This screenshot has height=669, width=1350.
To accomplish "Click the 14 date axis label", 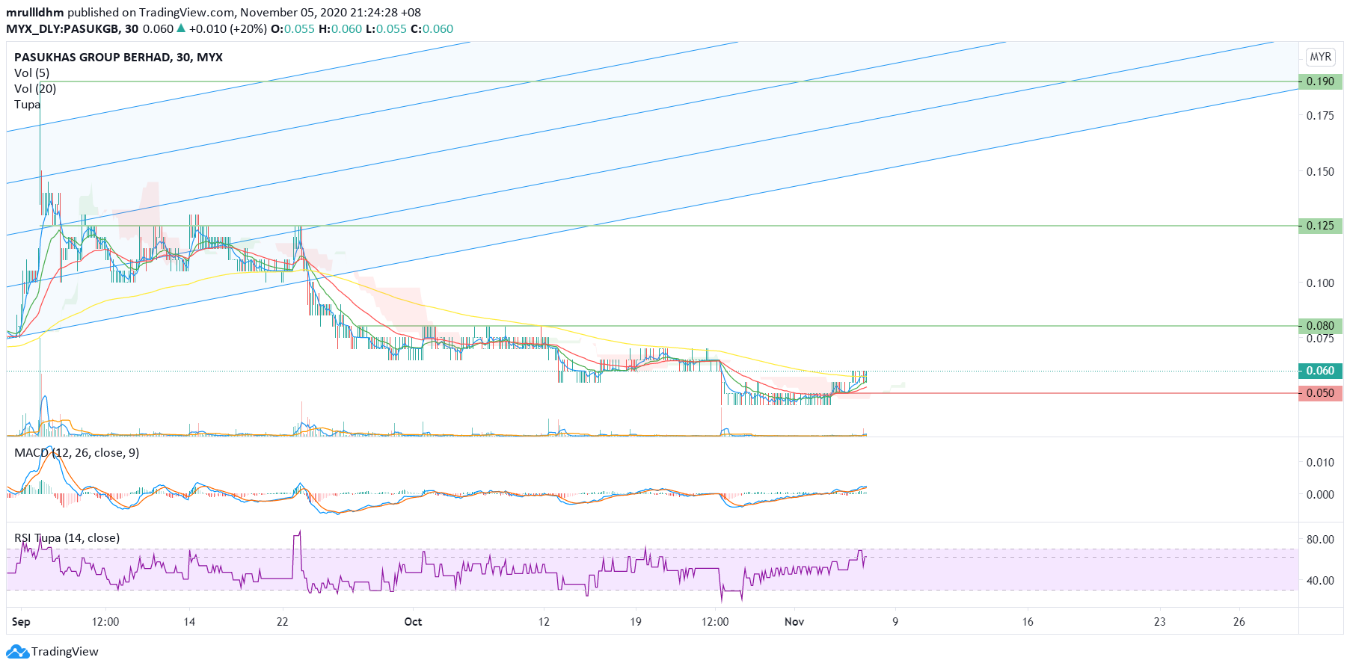I will pyautogui.click(x=189, y=622).
